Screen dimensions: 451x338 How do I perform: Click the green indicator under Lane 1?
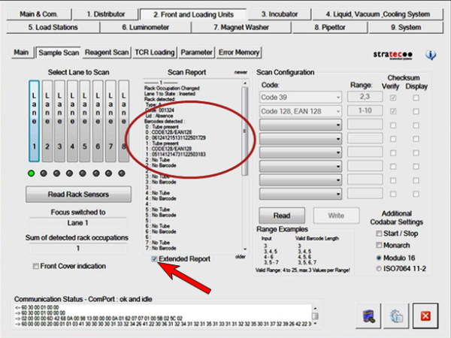[x=33, y=173]
